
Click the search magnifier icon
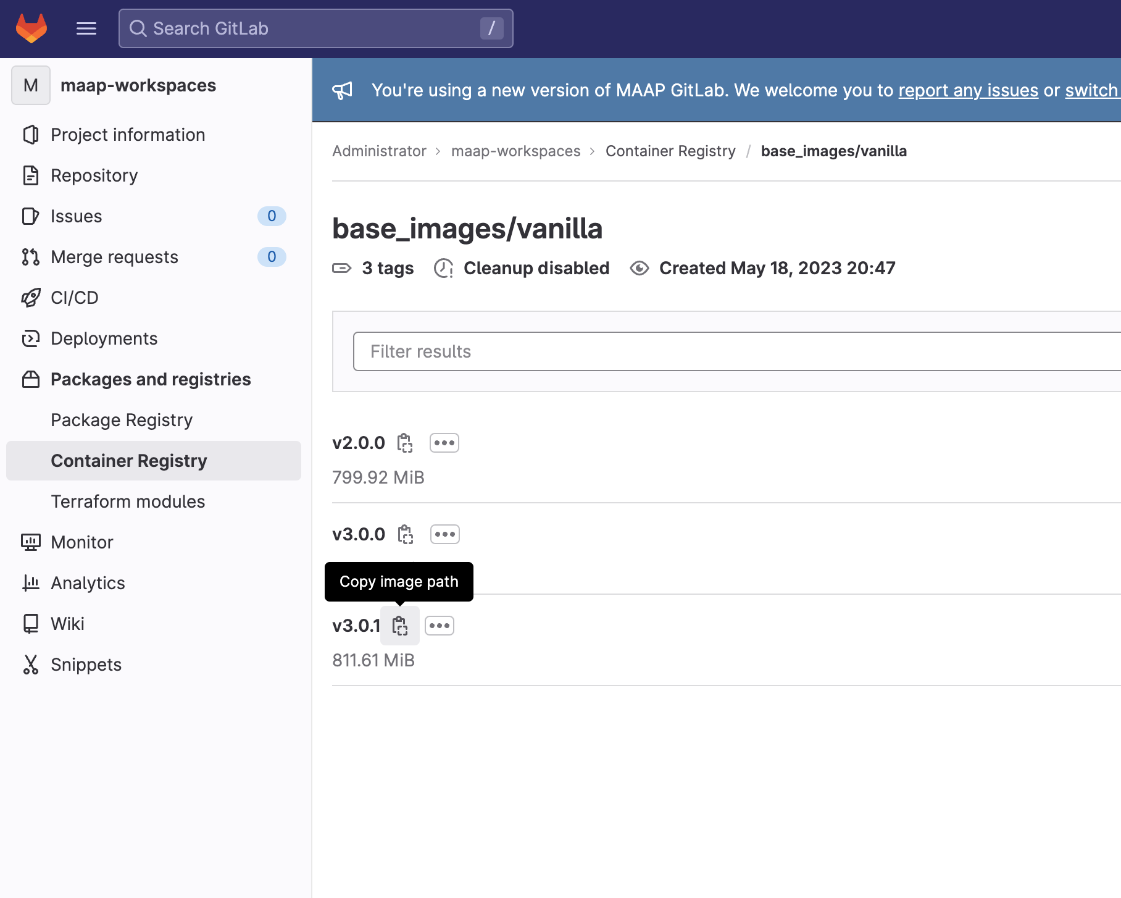click(138, 28)
